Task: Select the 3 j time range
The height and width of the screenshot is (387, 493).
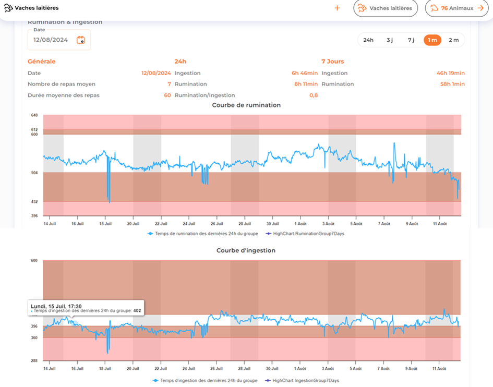Action: [x=390, y=40]
